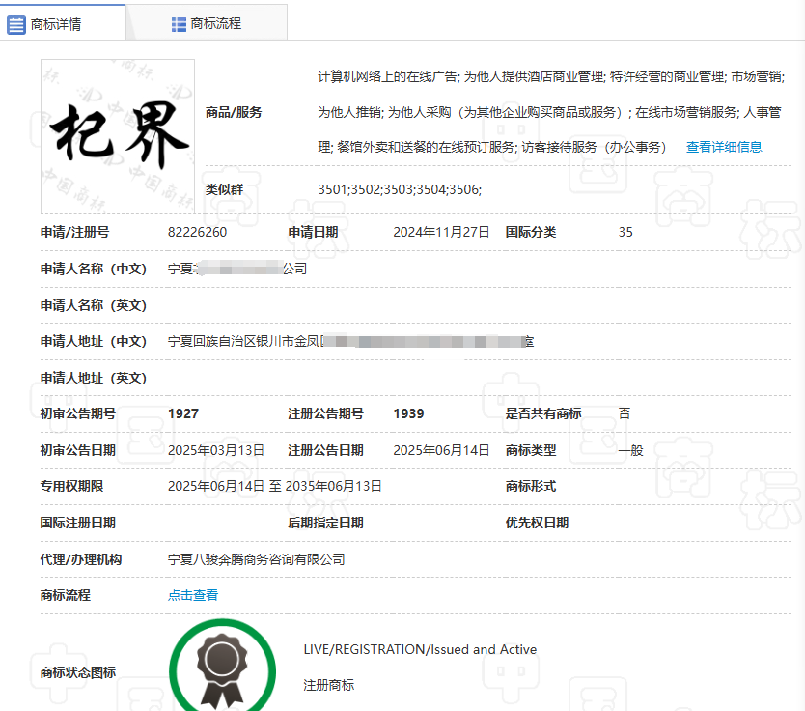Click agency name 宁夏八骏奔腾商务咨询有限公司
This screenshot has width=805, height=711.
[257, 559]
